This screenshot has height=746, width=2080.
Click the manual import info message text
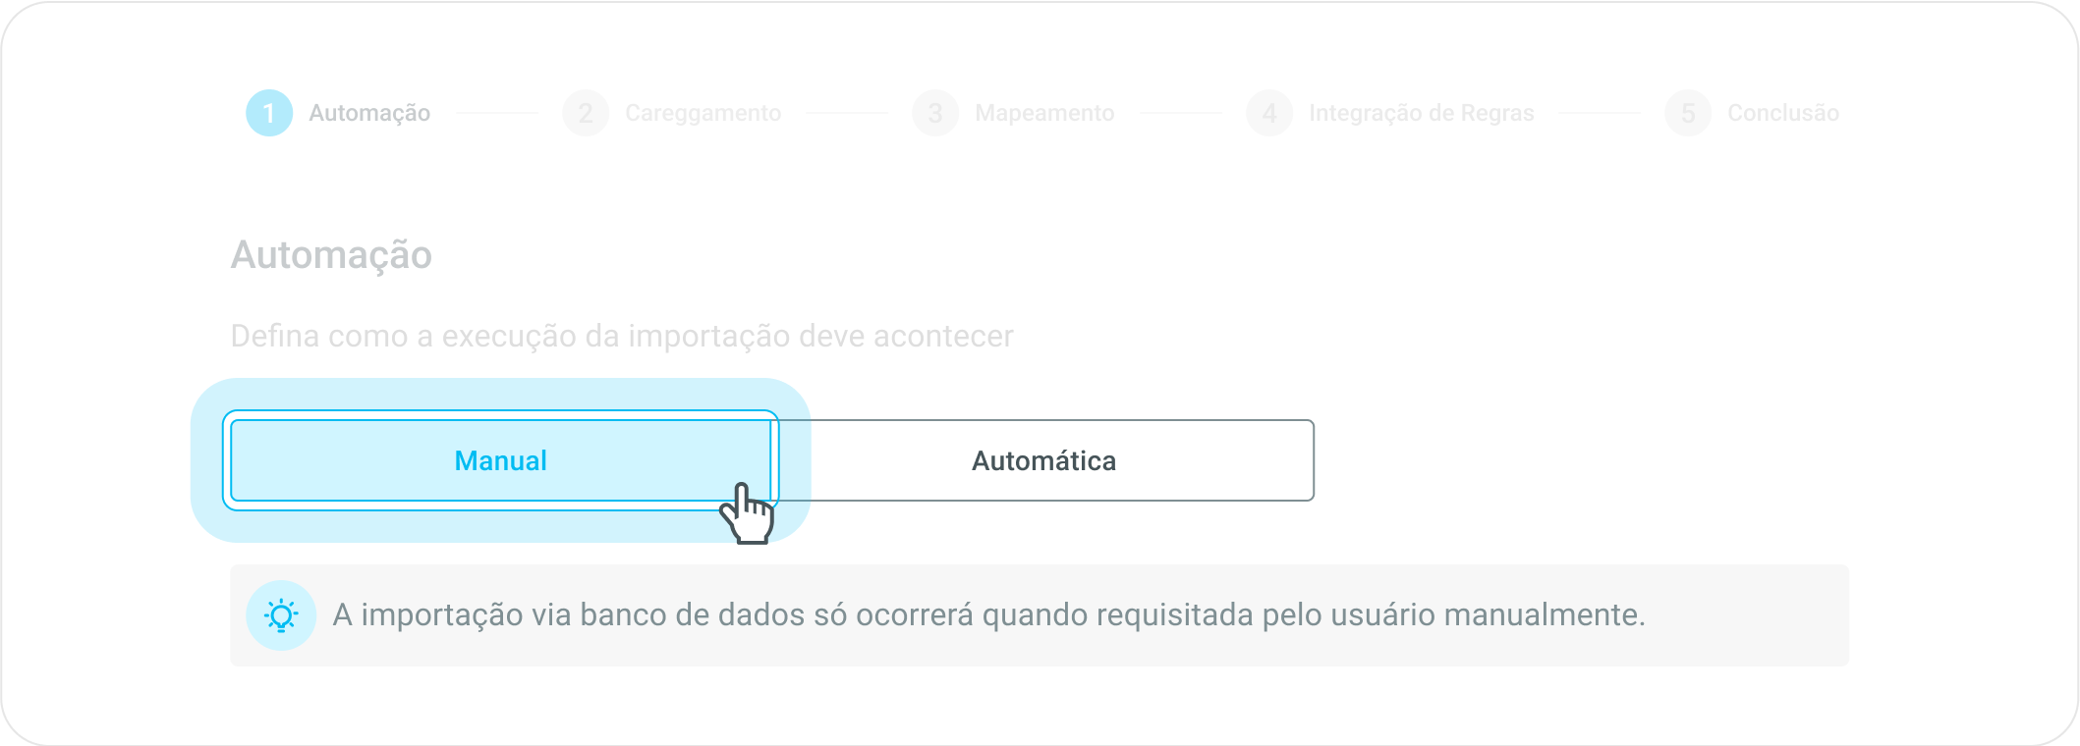tap(988, 615)
